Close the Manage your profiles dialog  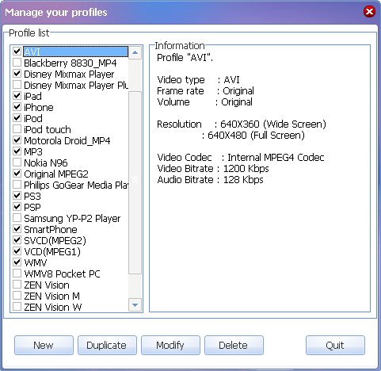369,12
